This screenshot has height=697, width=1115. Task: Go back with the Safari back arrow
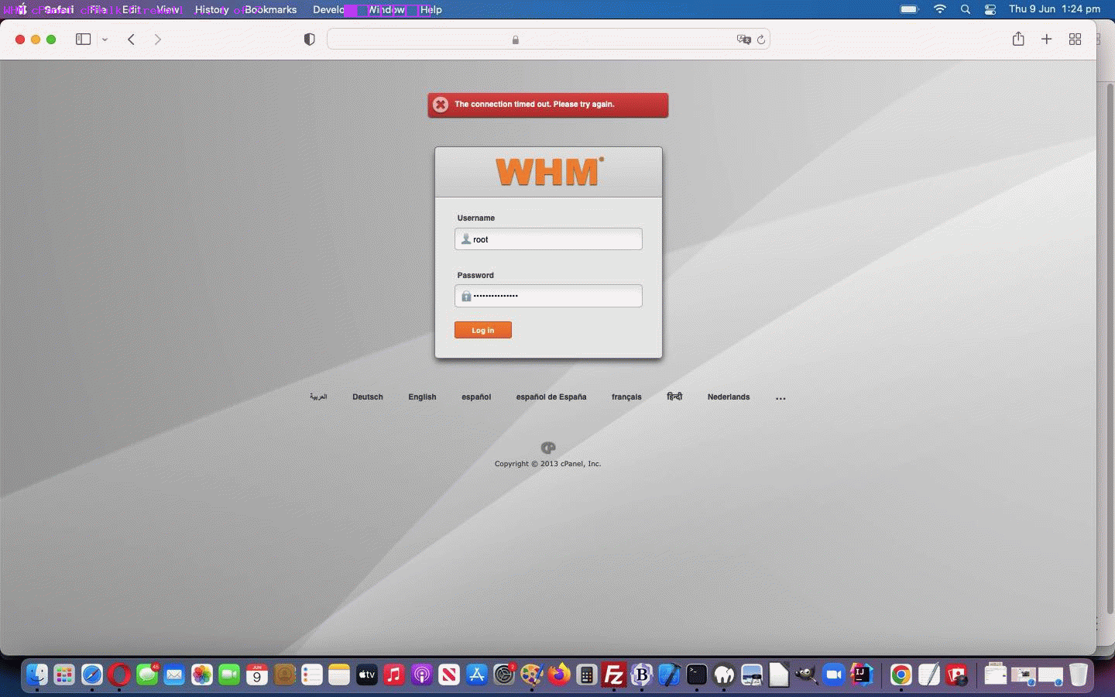132,39
